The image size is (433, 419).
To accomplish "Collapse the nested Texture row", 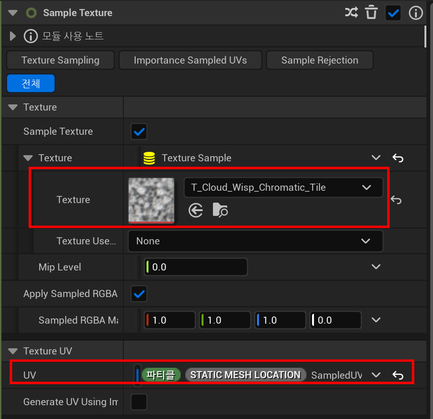I will pyautogui.click(x=28, y=158).
